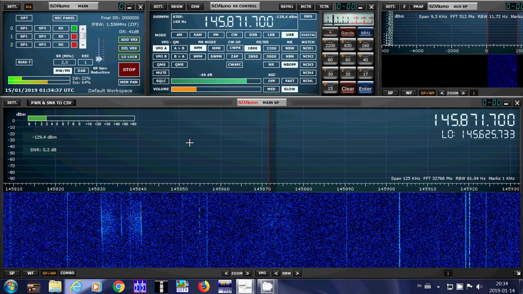523x294 pixels.
Task: Set the green squelch level bar
Action: pos(216,81)
